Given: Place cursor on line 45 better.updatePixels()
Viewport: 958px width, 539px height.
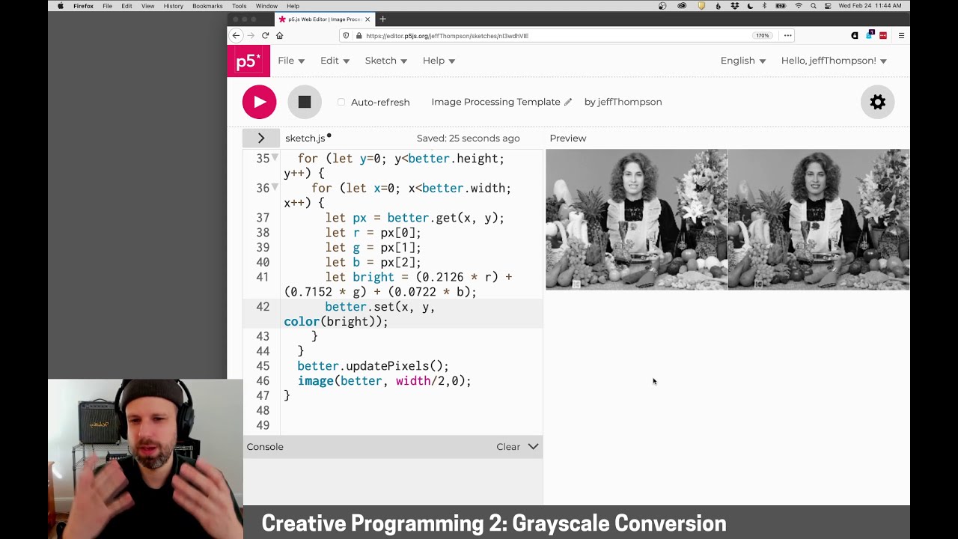Looking at the screenshot, I should tap(373, 366).
